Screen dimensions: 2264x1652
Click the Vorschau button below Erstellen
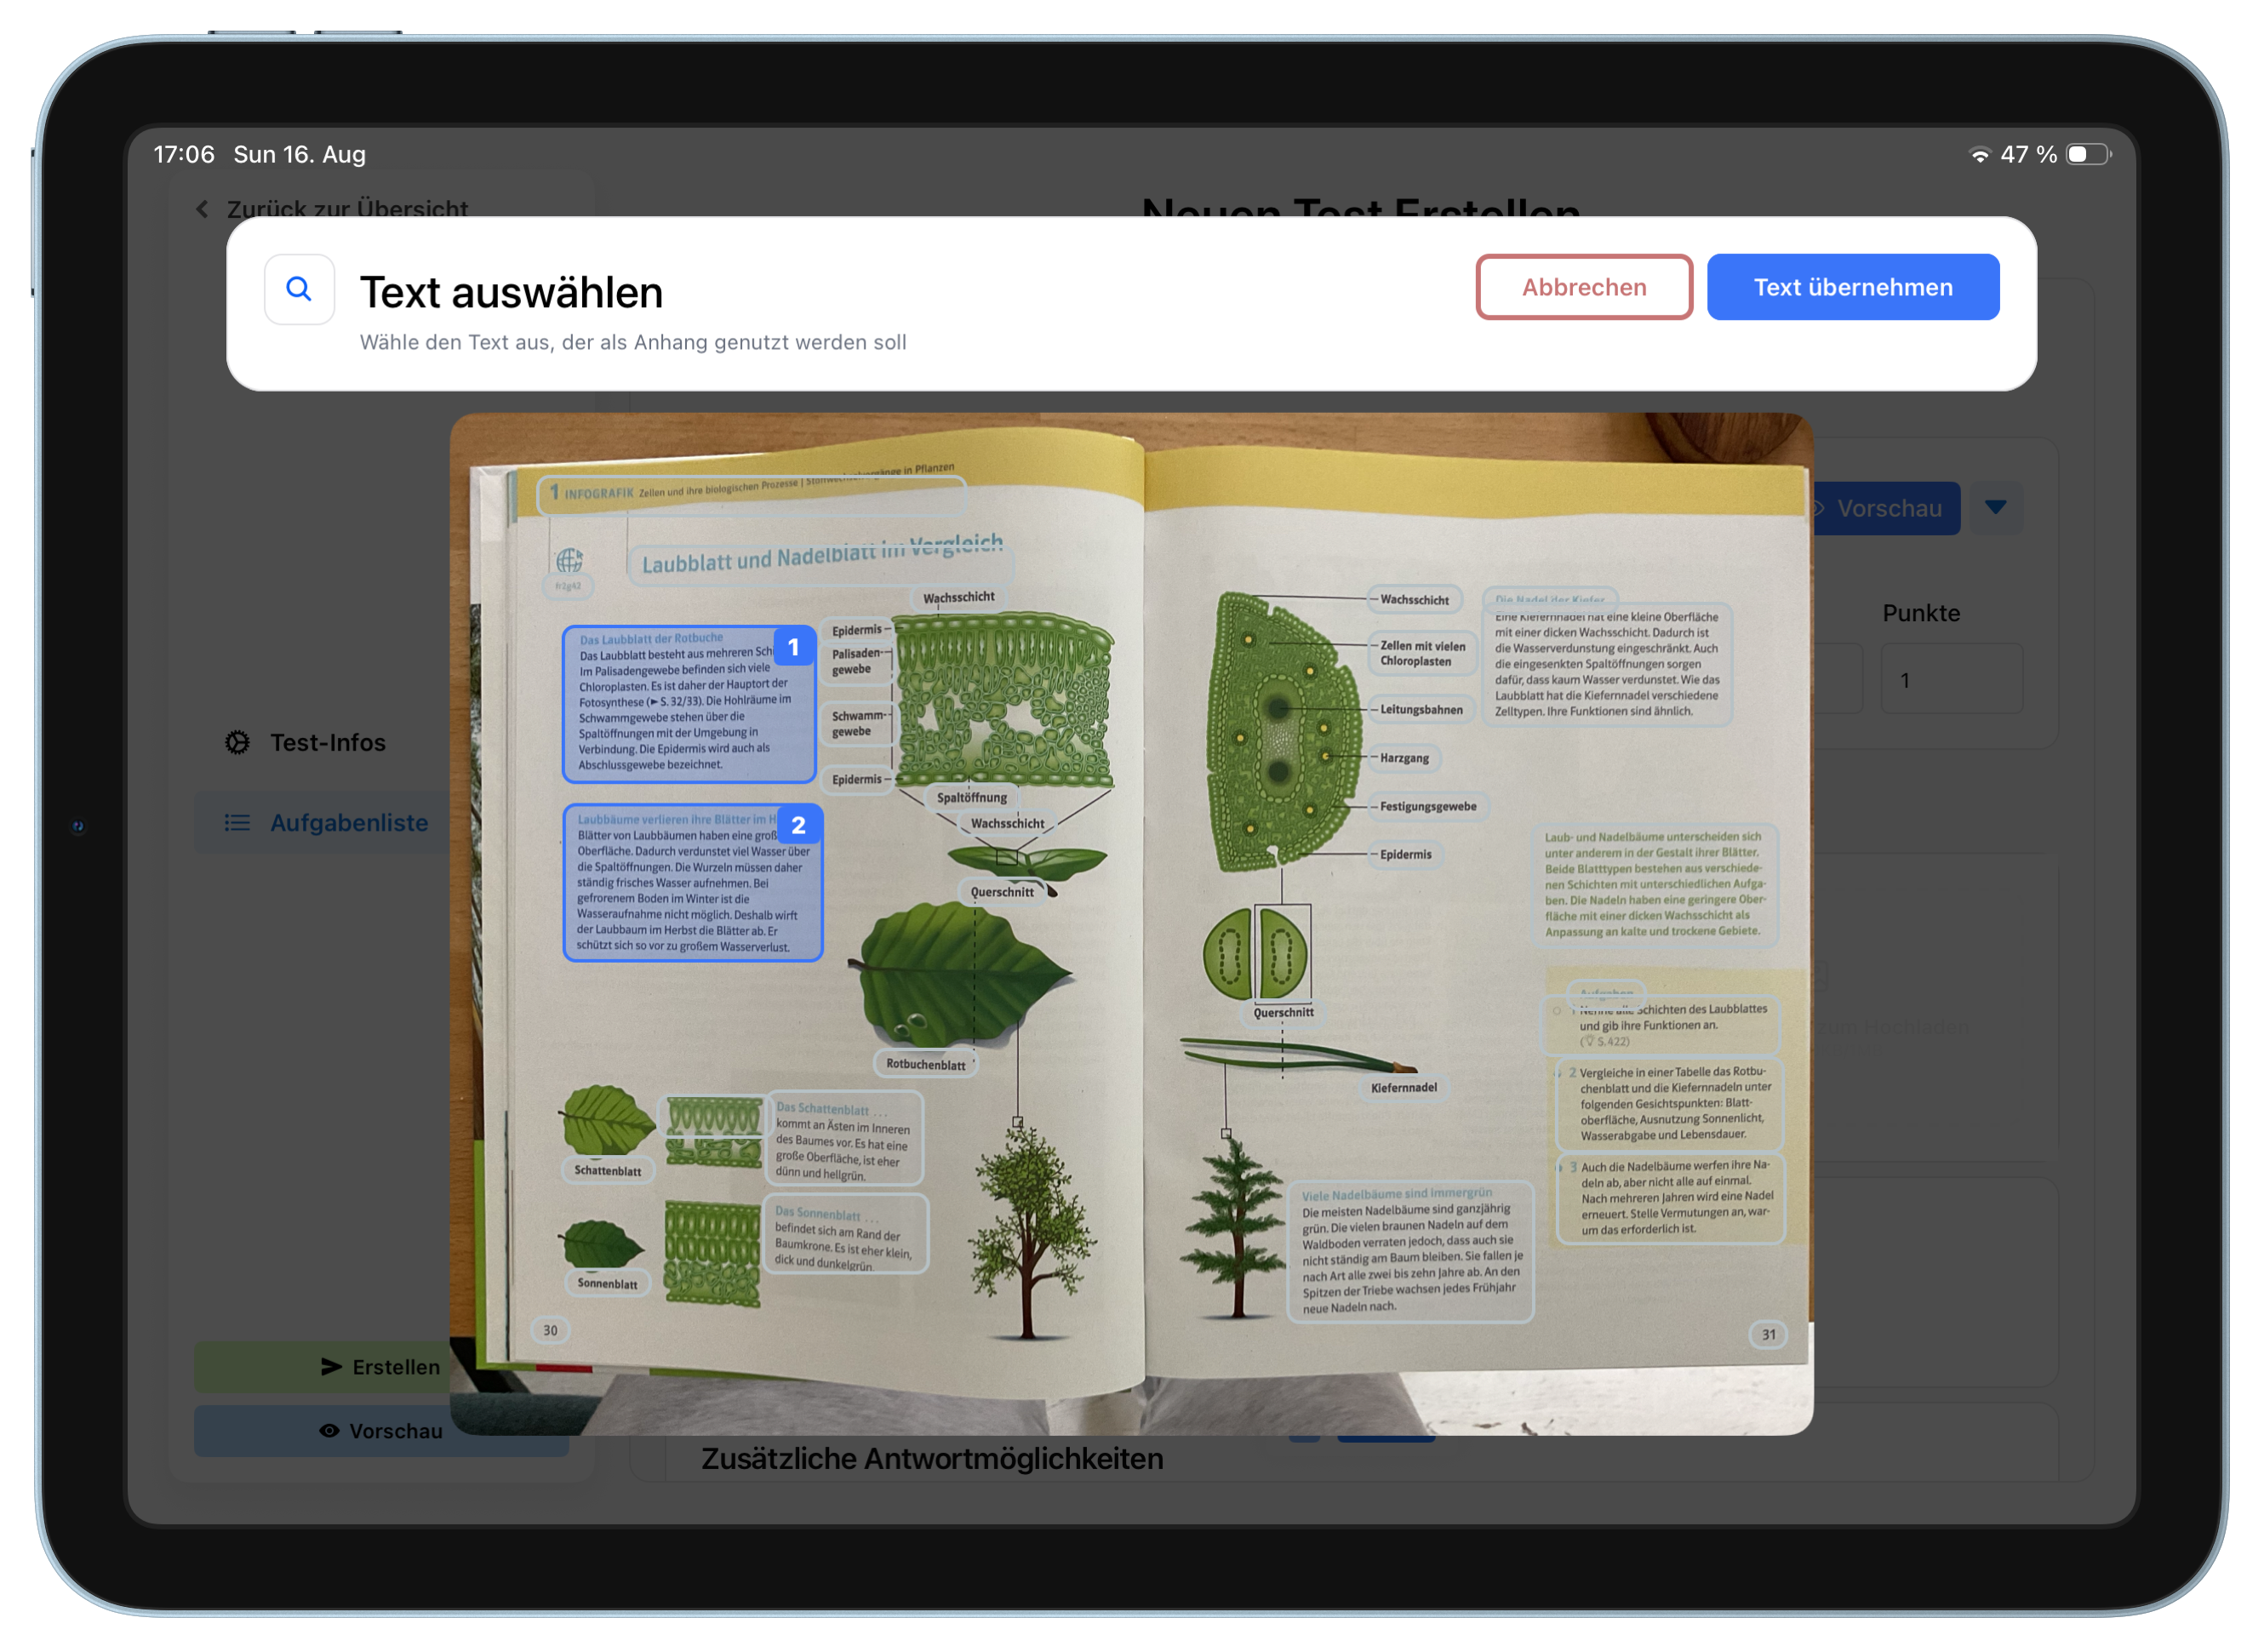380,1430
